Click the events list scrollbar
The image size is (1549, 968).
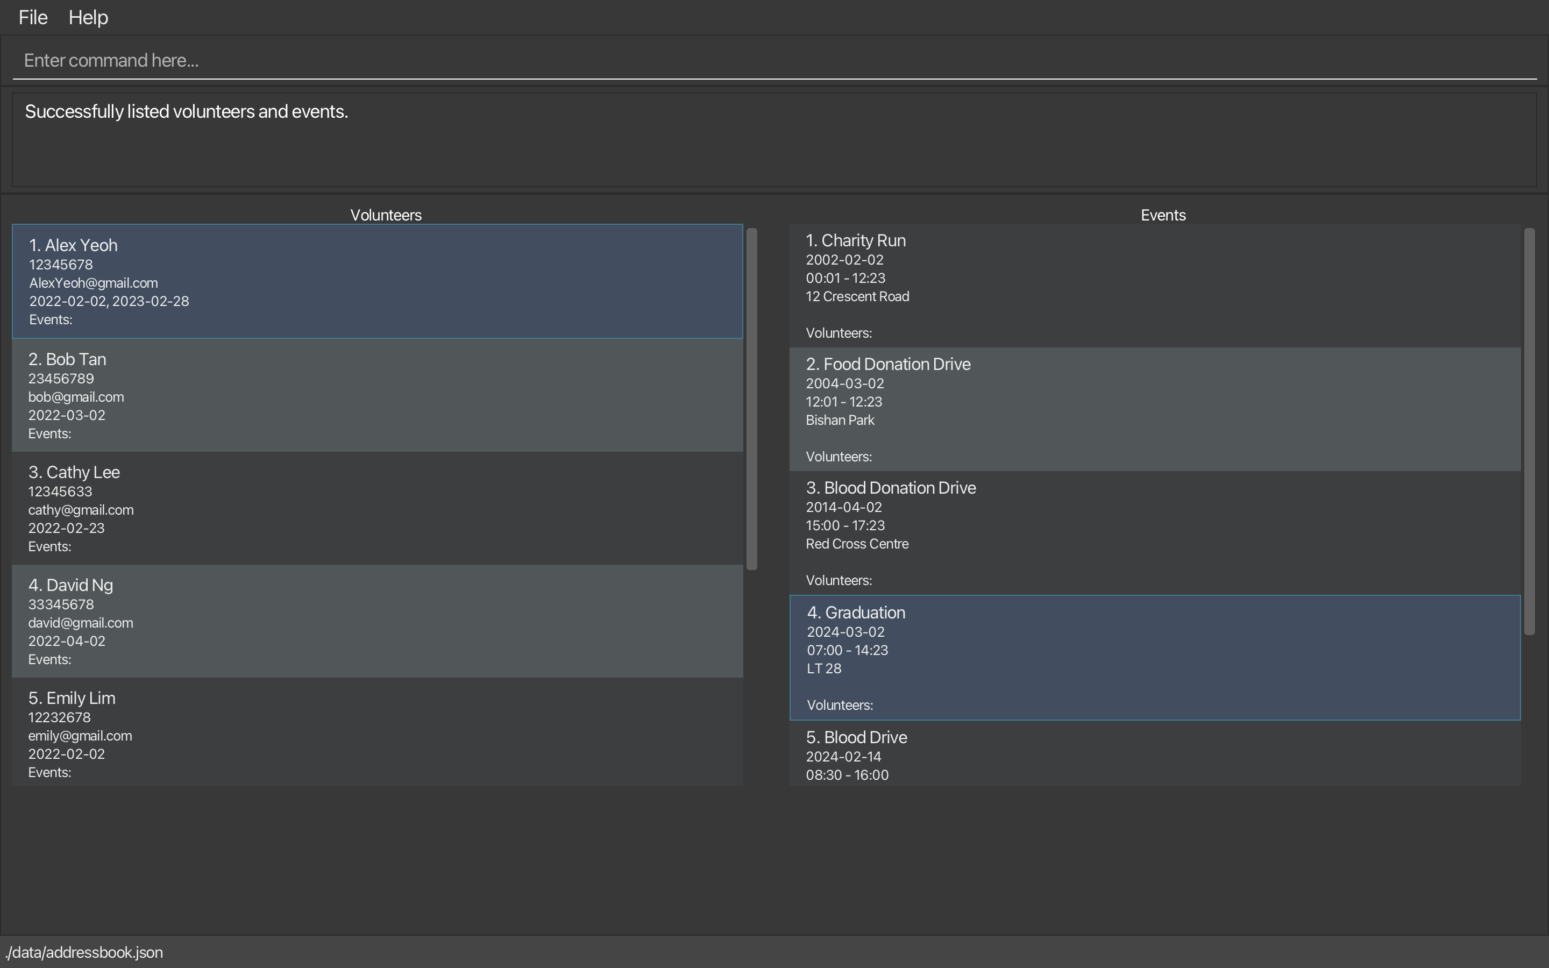point(1529,431)
